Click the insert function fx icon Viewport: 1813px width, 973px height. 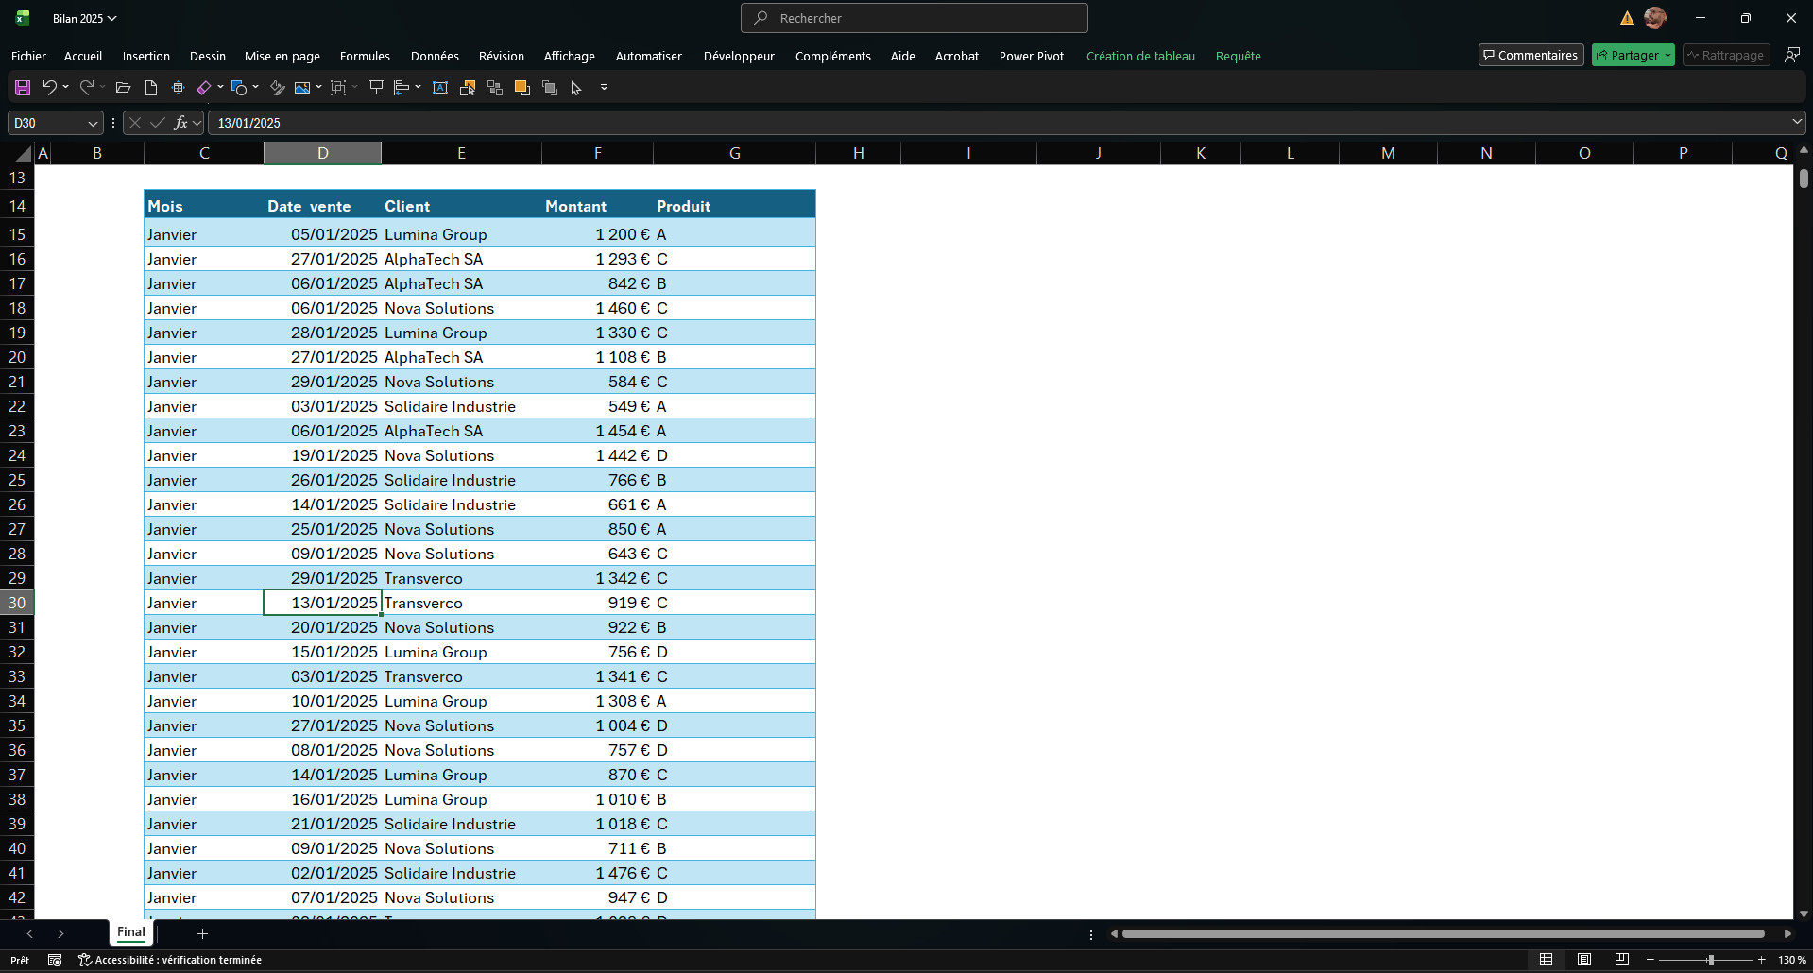pos(180,123)
